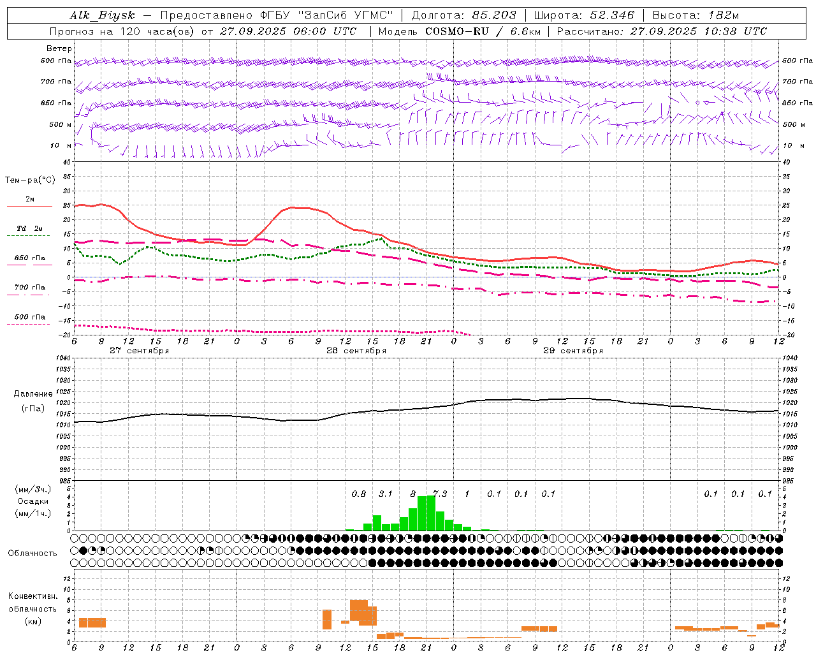Click the '3.1' precipitation total value
Image resolution: width=816 pixels, height=653 pixels.
[386, 494]
